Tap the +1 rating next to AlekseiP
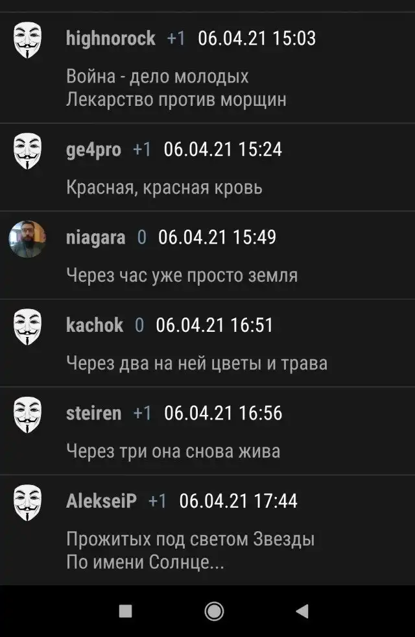This screenshot has height=637, width=415. coord(158,501)
